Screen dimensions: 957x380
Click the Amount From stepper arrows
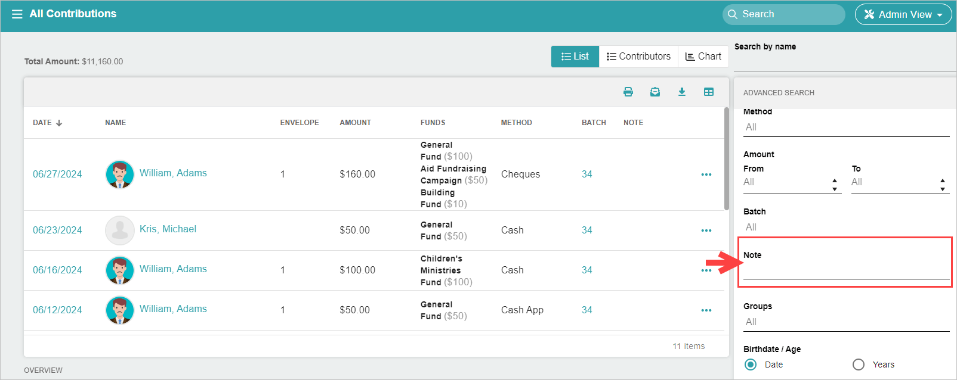835,185
